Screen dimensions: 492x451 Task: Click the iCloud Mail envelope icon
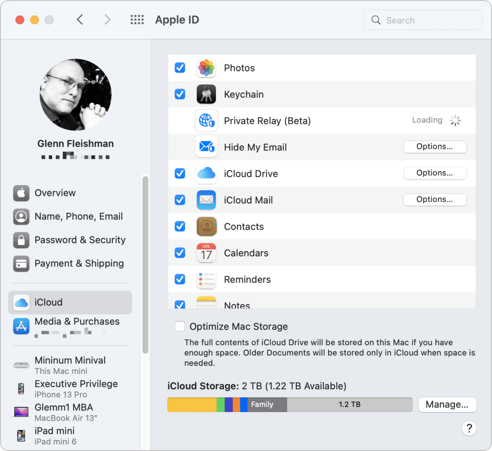point(206,200)
